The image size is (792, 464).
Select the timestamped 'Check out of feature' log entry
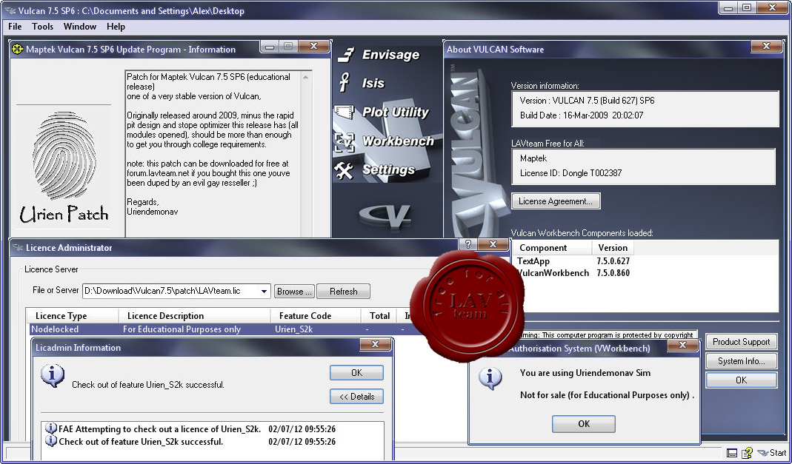point(191,442)
